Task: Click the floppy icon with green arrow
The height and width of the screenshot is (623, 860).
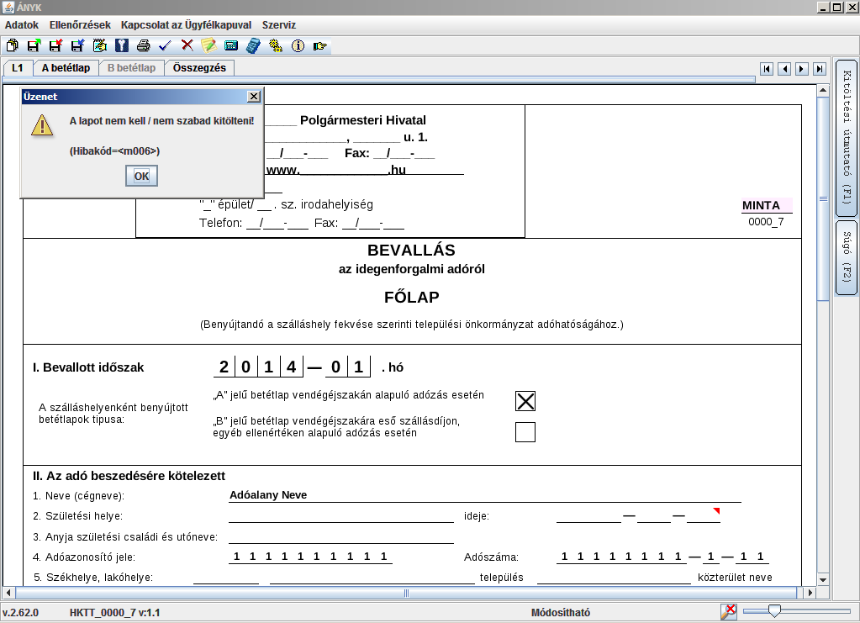Action: [34, 45]
